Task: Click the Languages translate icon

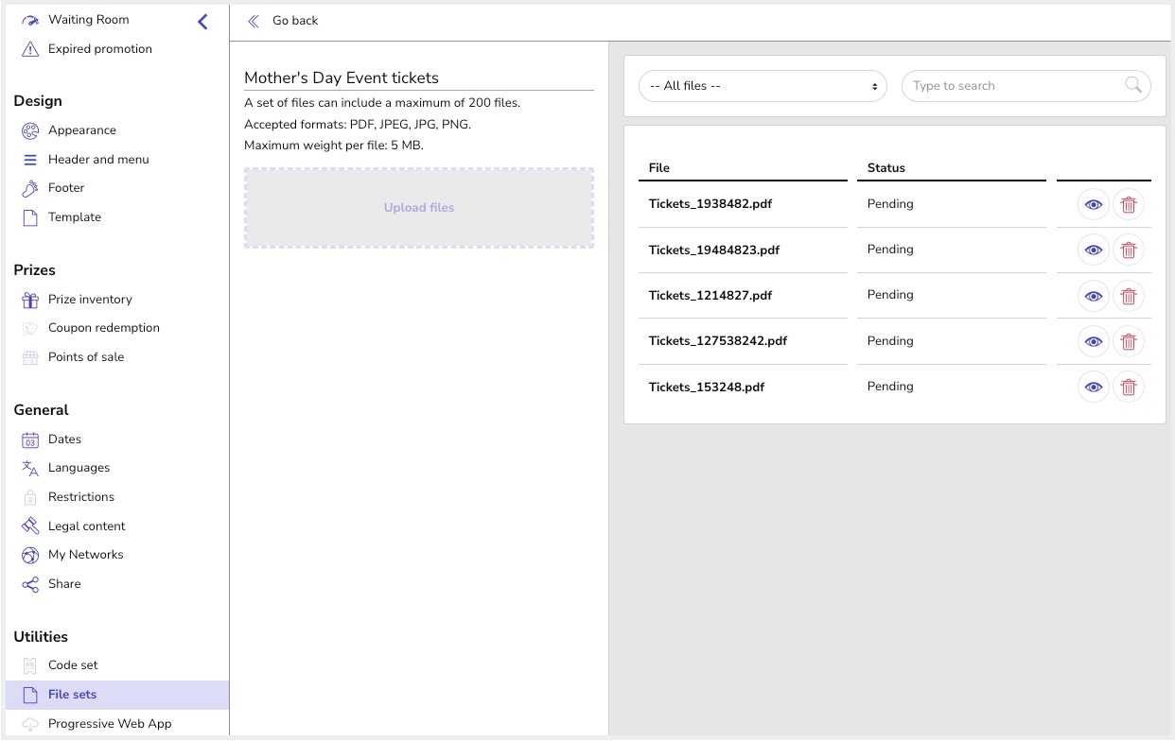Action: (30, 468)
